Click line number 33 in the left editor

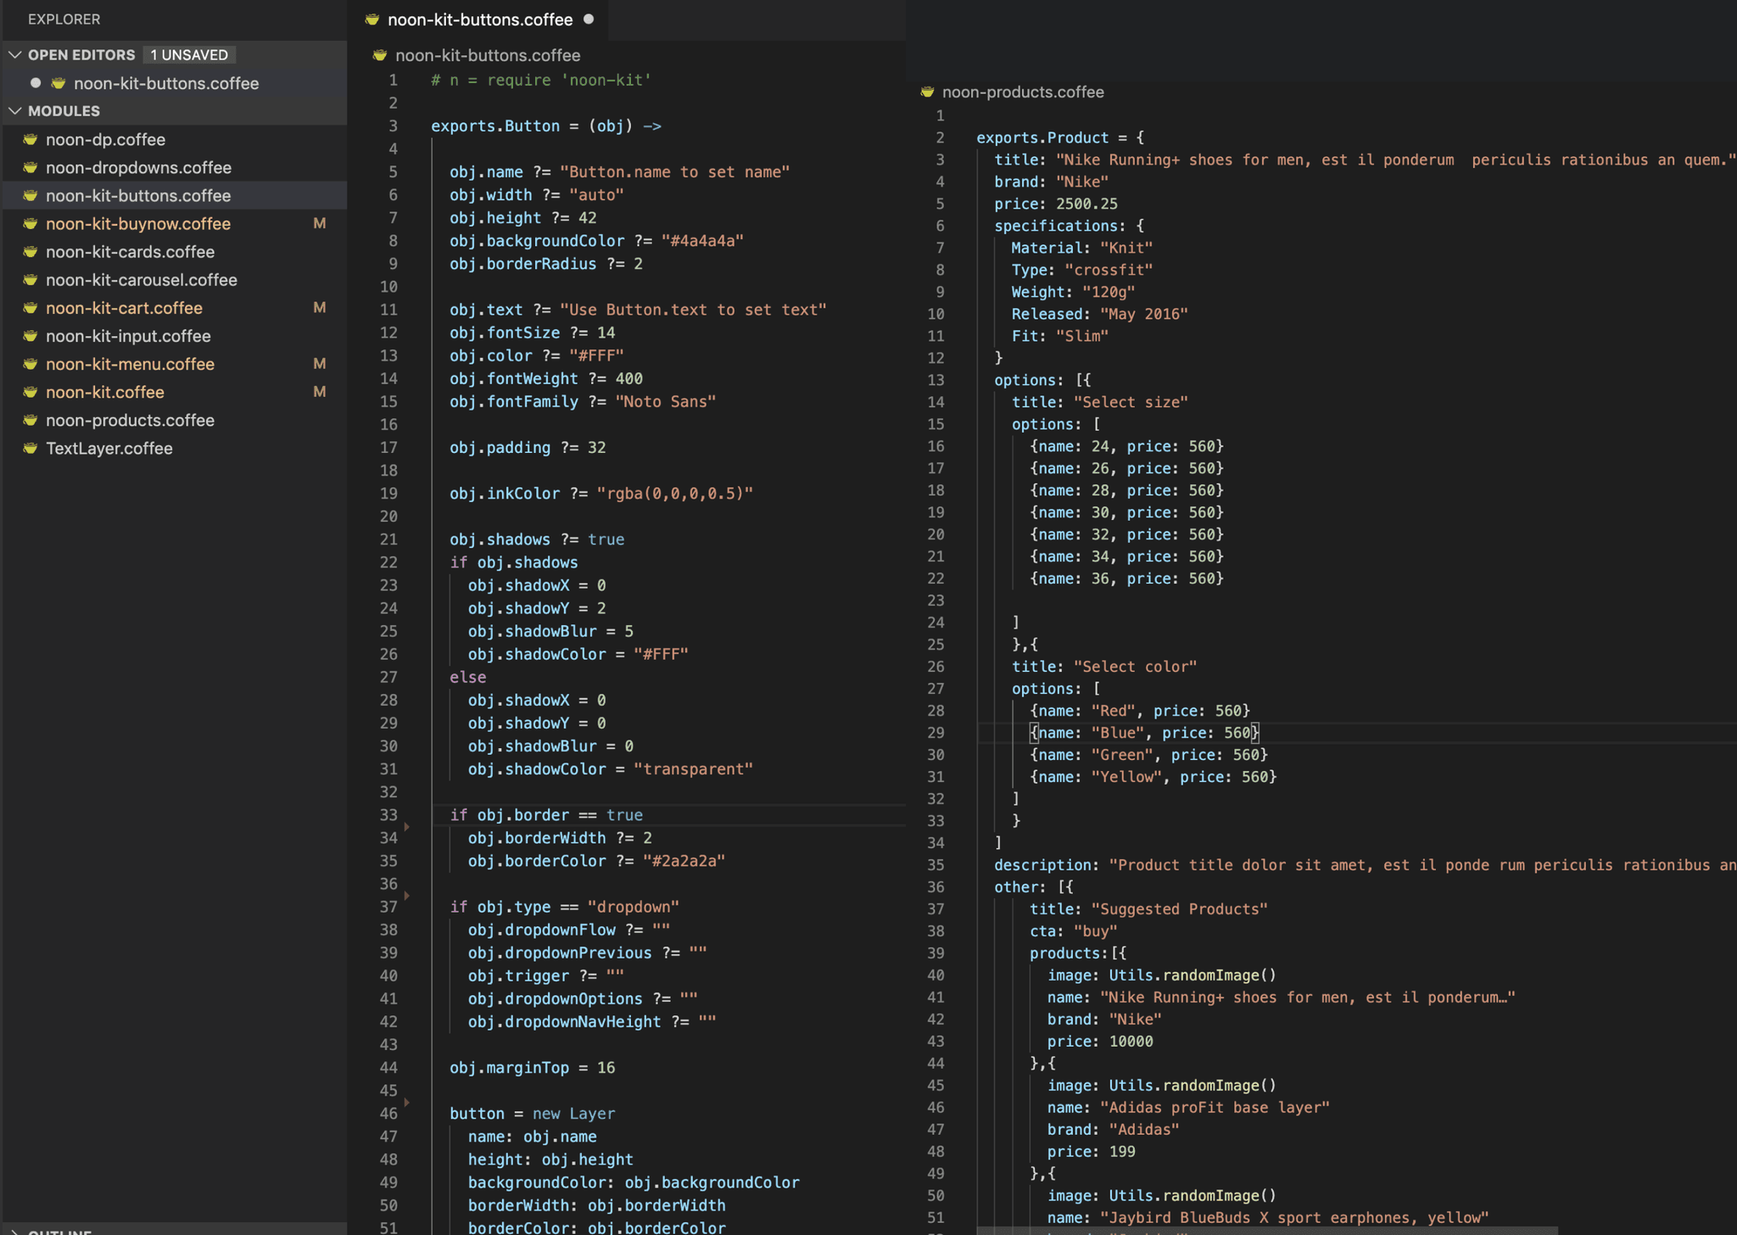pyautogui.click(x=388, y=815)
